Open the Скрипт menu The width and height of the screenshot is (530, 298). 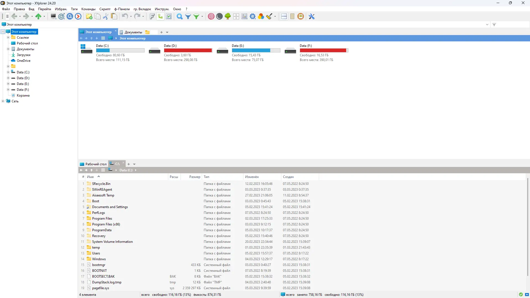point(105,9)
